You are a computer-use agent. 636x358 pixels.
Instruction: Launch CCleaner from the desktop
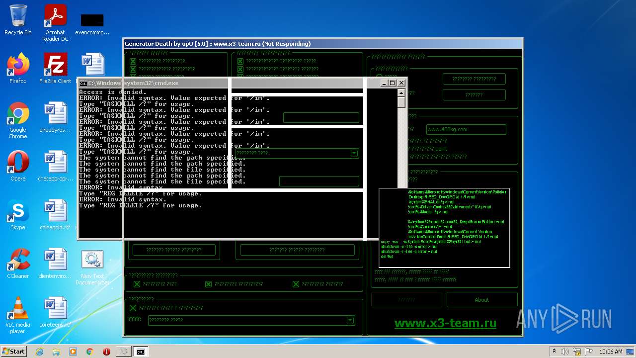18,264
